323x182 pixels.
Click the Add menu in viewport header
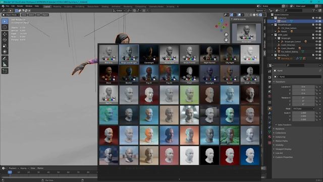tap(38, 15)
